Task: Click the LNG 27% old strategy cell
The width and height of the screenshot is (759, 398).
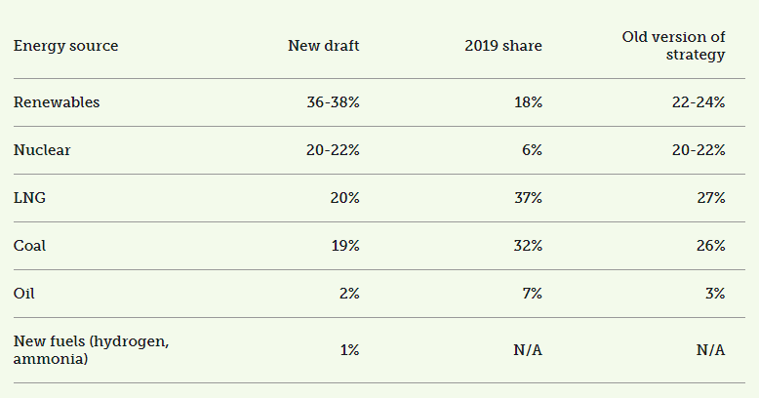Action: (709, 198)
